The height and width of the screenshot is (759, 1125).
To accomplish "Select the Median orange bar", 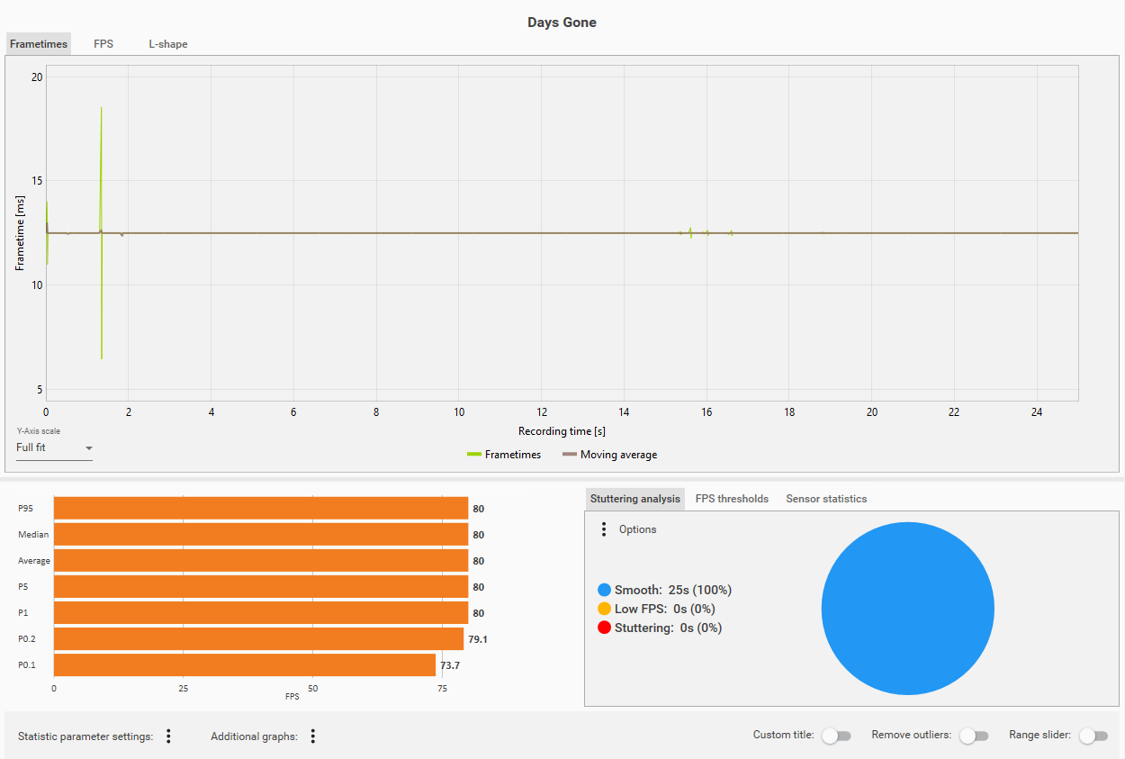I will coord(261,535).
